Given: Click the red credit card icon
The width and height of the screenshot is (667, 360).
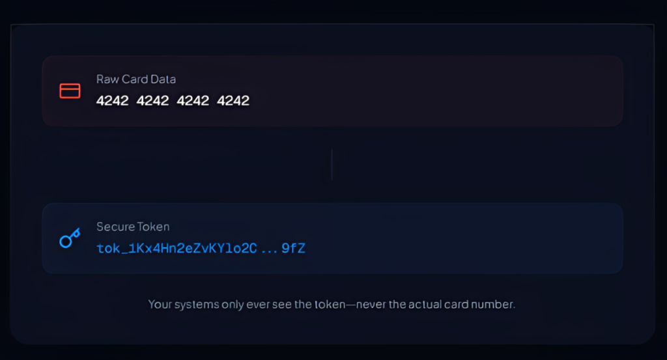Looking at the screenshot, I should pyautogui.click(x=70, y=90).
